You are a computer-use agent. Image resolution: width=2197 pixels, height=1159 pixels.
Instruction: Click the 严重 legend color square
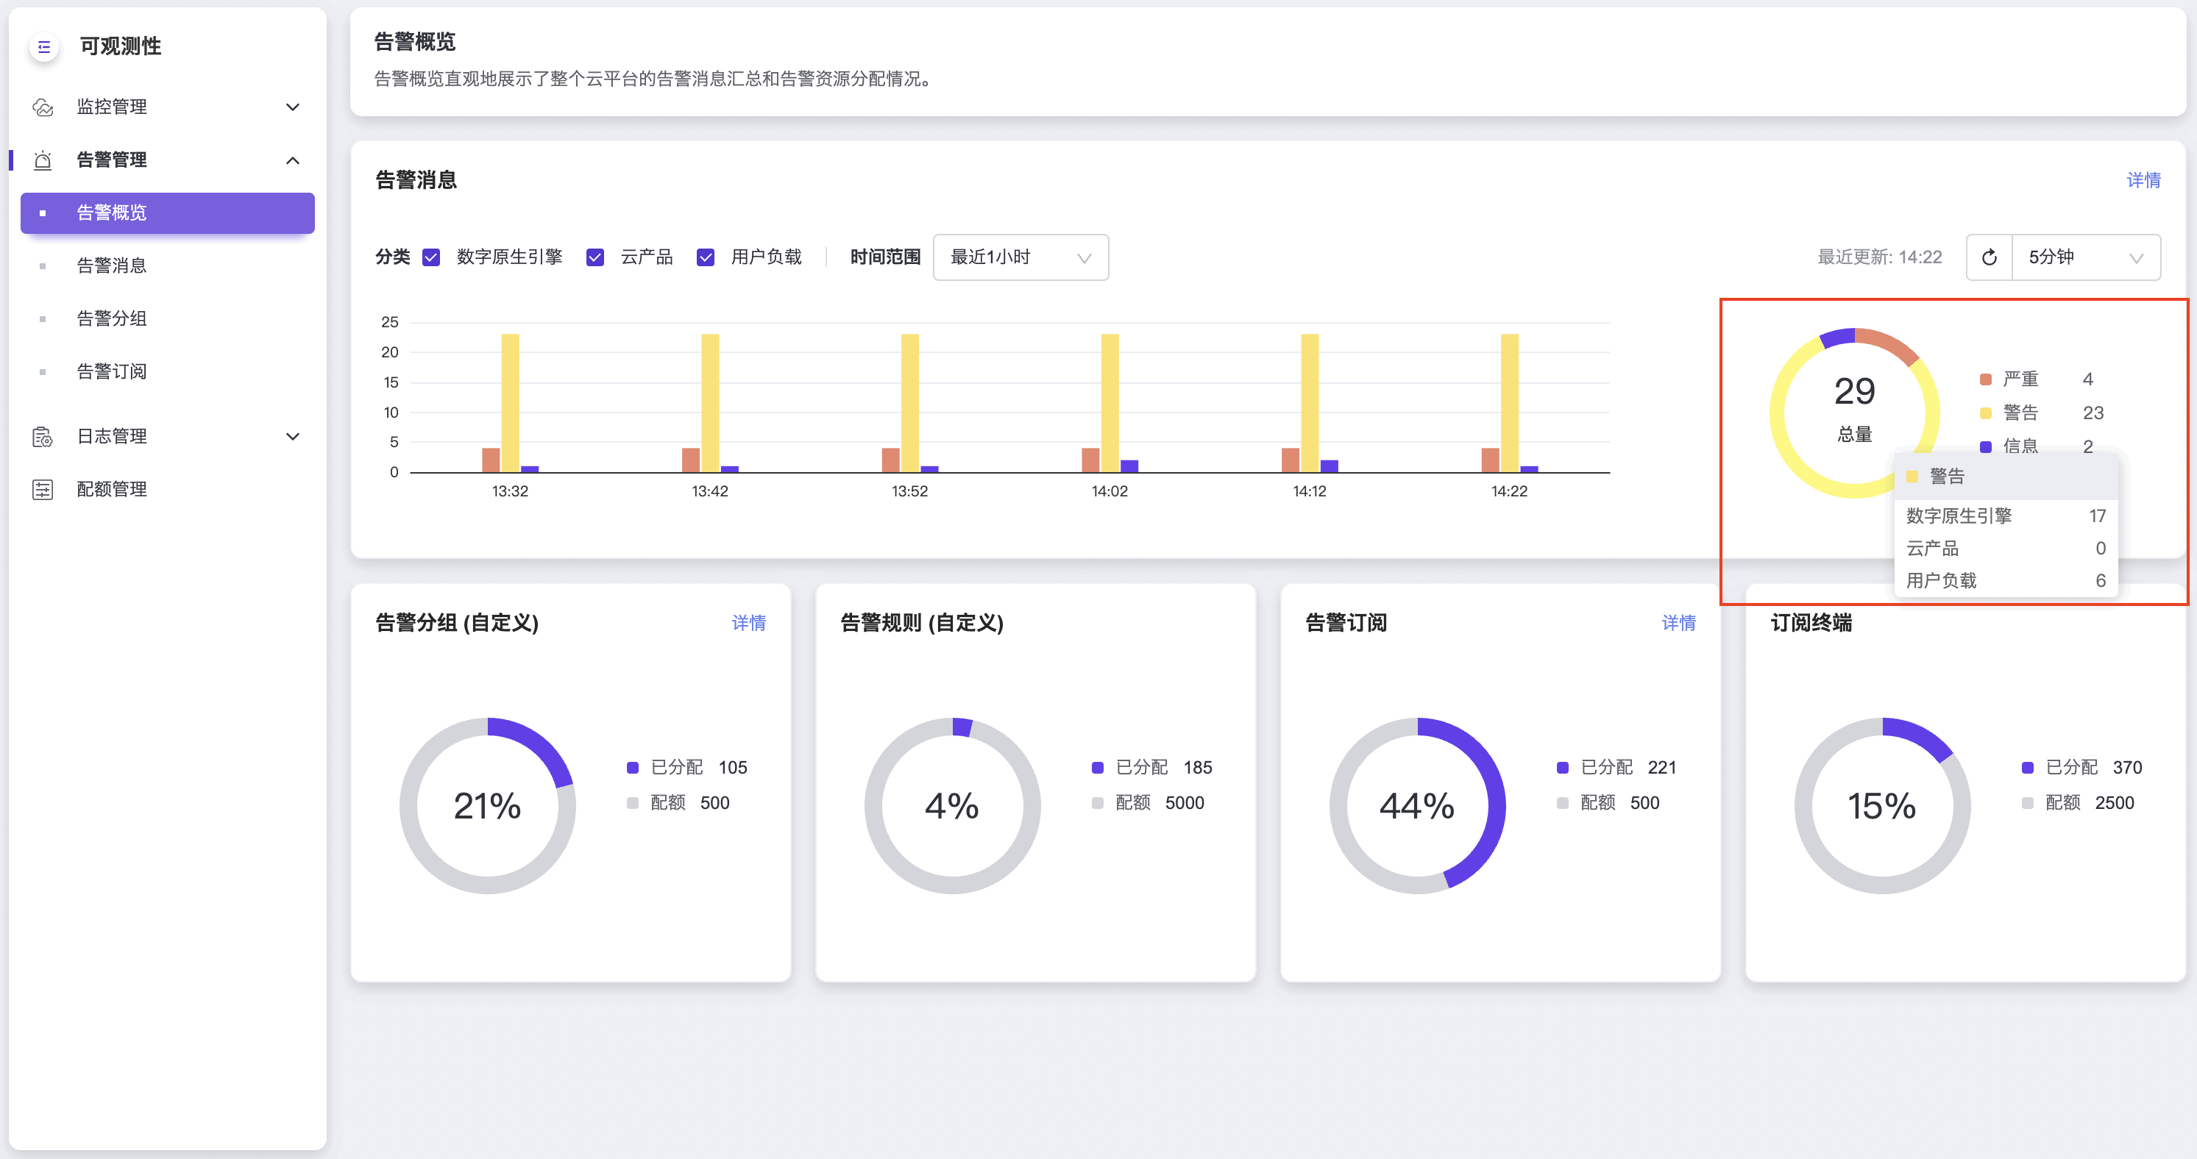[1986, 379]
